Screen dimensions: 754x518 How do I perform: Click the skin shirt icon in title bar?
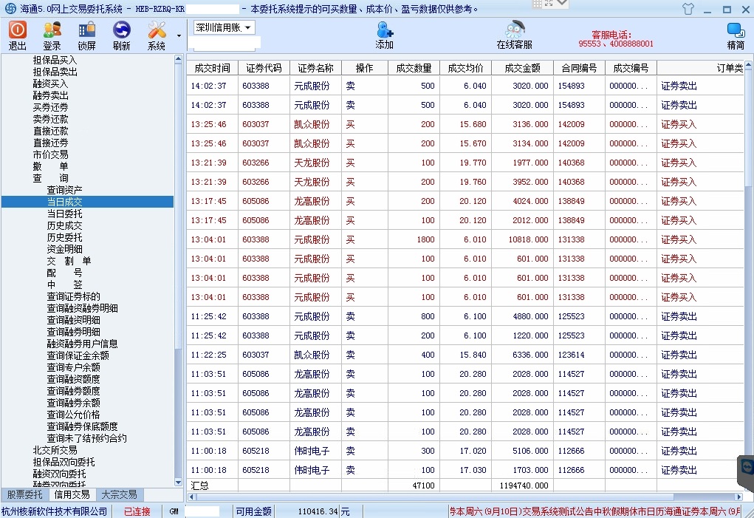(x=688, y=10)
